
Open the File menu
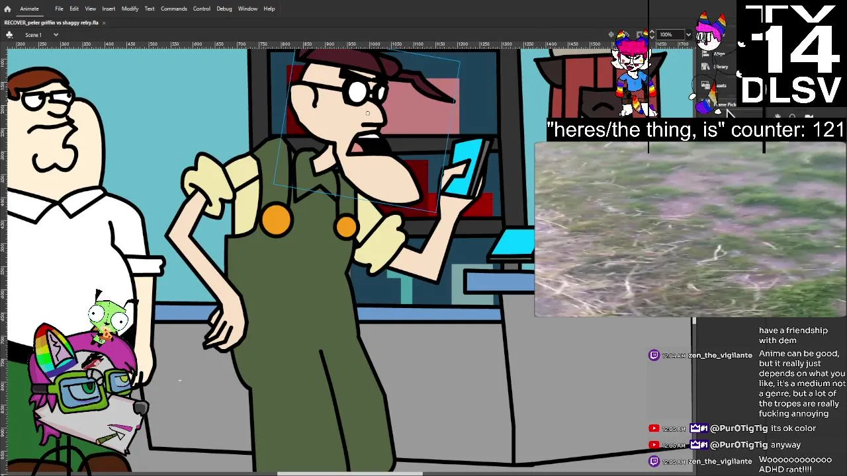coord(59,9)
